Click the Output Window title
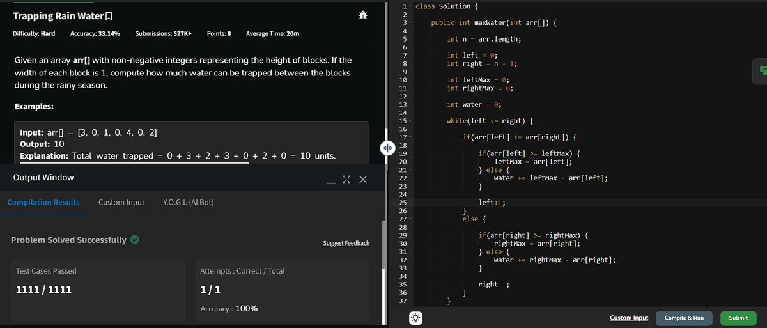 click(43, 177)
